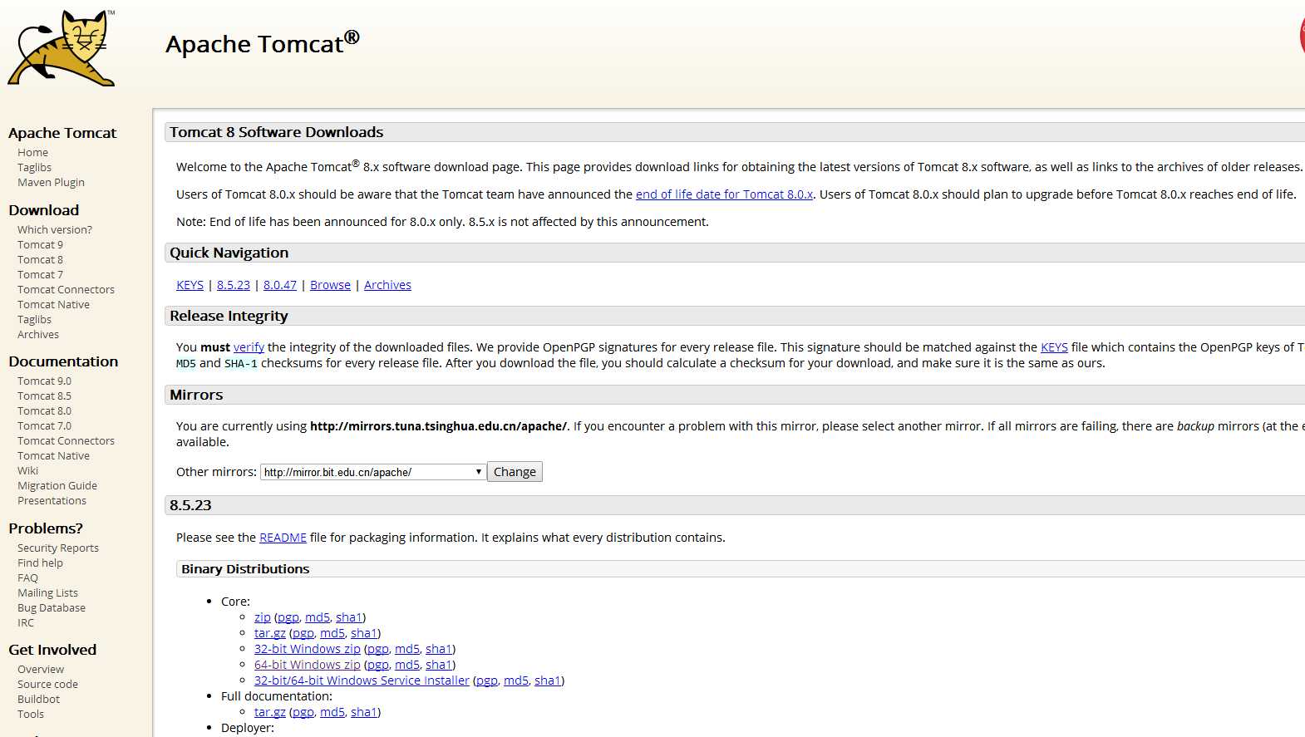
Task: Open Tomcat Connectors under Download
Action: point(66,290)
